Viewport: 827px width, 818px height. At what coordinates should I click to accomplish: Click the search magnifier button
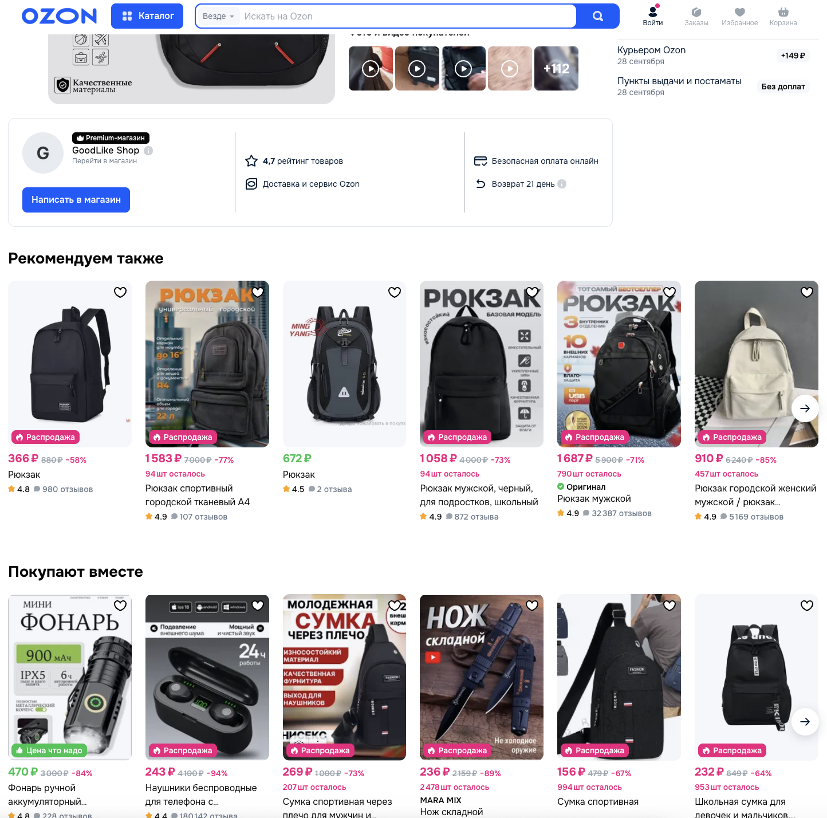pyautogui.click(x=597, y=16)
